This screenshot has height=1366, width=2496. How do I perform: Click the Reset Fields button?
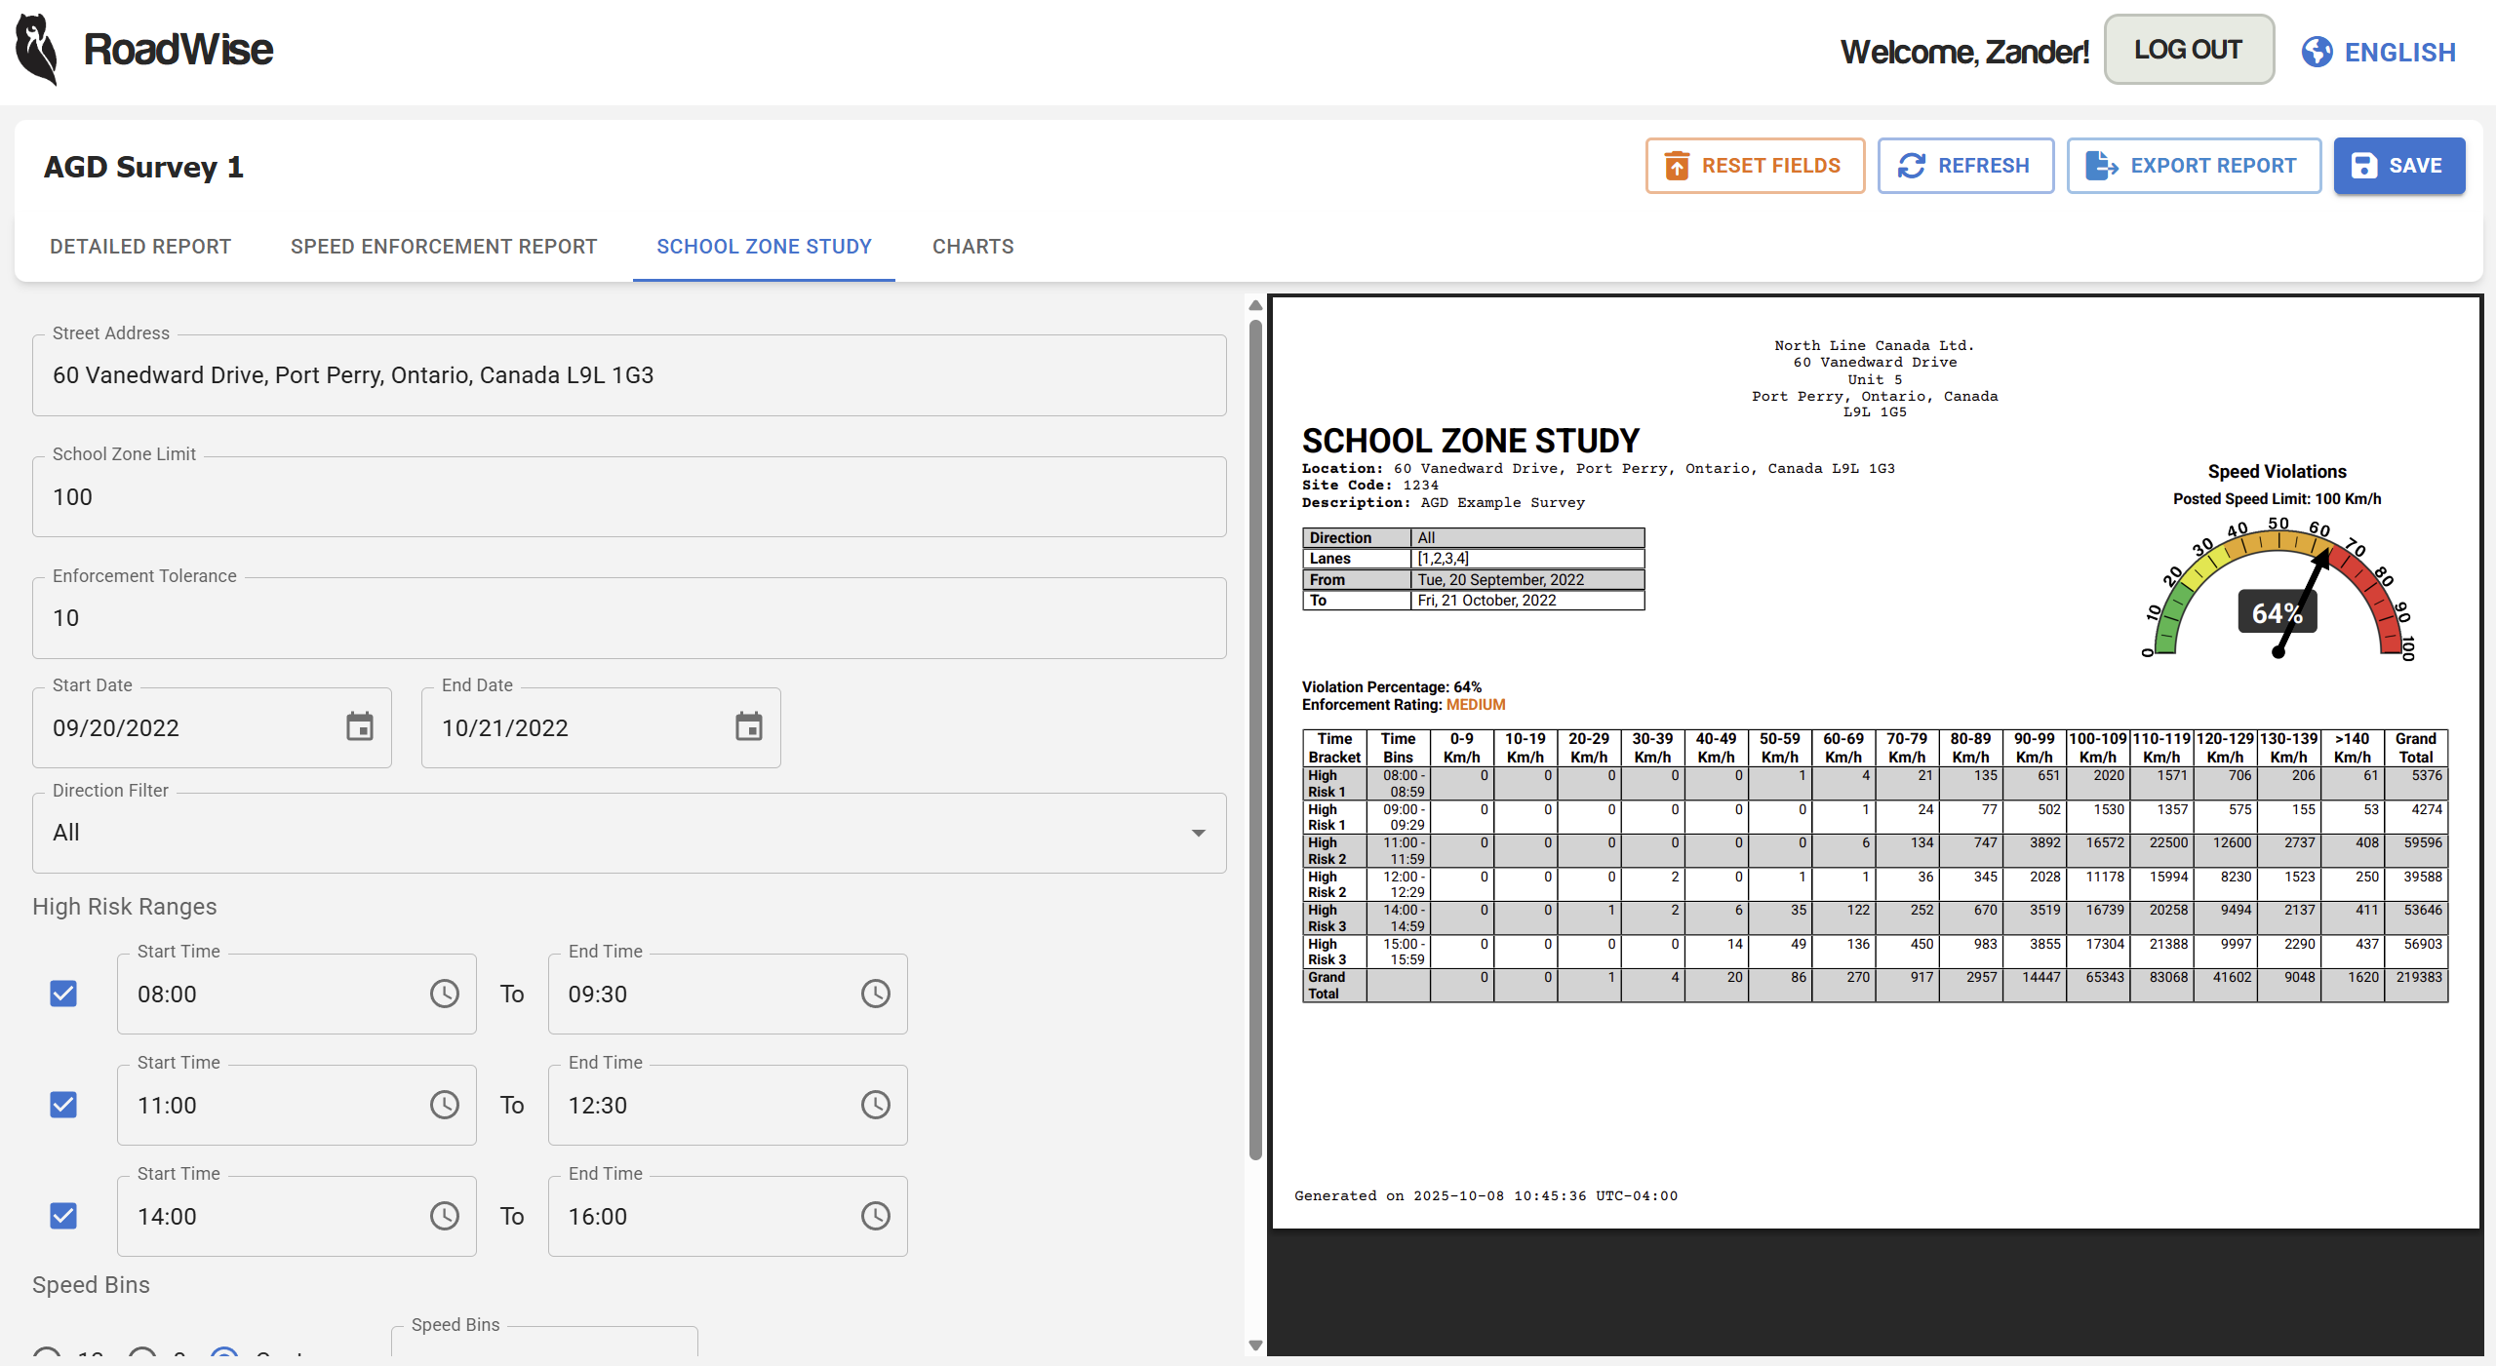pos(1755,166)
